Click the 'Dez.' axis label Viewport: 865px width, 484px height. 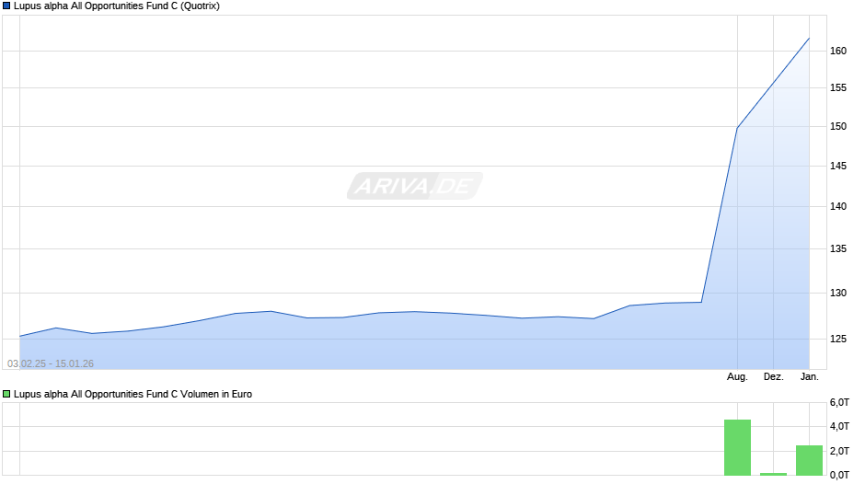tap(773, 377)
